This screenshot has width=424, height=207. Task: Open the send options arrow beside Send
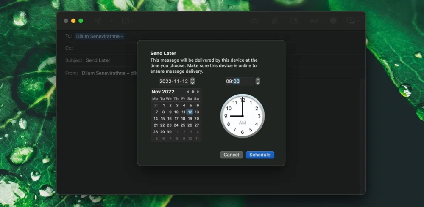(x=111, y=21)
